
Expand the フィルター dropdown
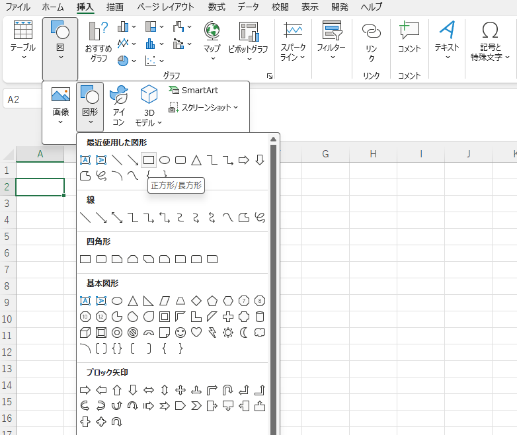pyautogui.click(x=331, y=40)
